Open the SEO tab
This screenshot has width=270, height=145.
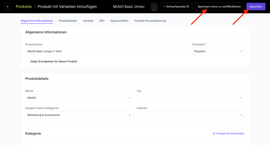pos(102,21)
